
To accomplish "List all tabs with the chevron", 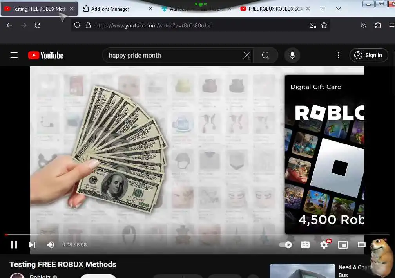I will [339, 9].
